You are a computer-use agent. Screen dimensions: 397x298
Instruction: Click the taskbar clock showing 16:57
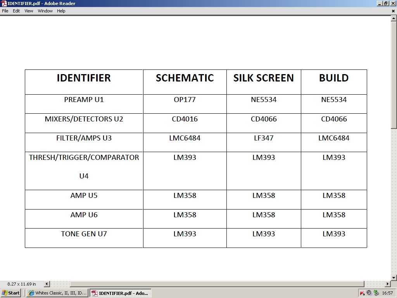coord(387,293)
